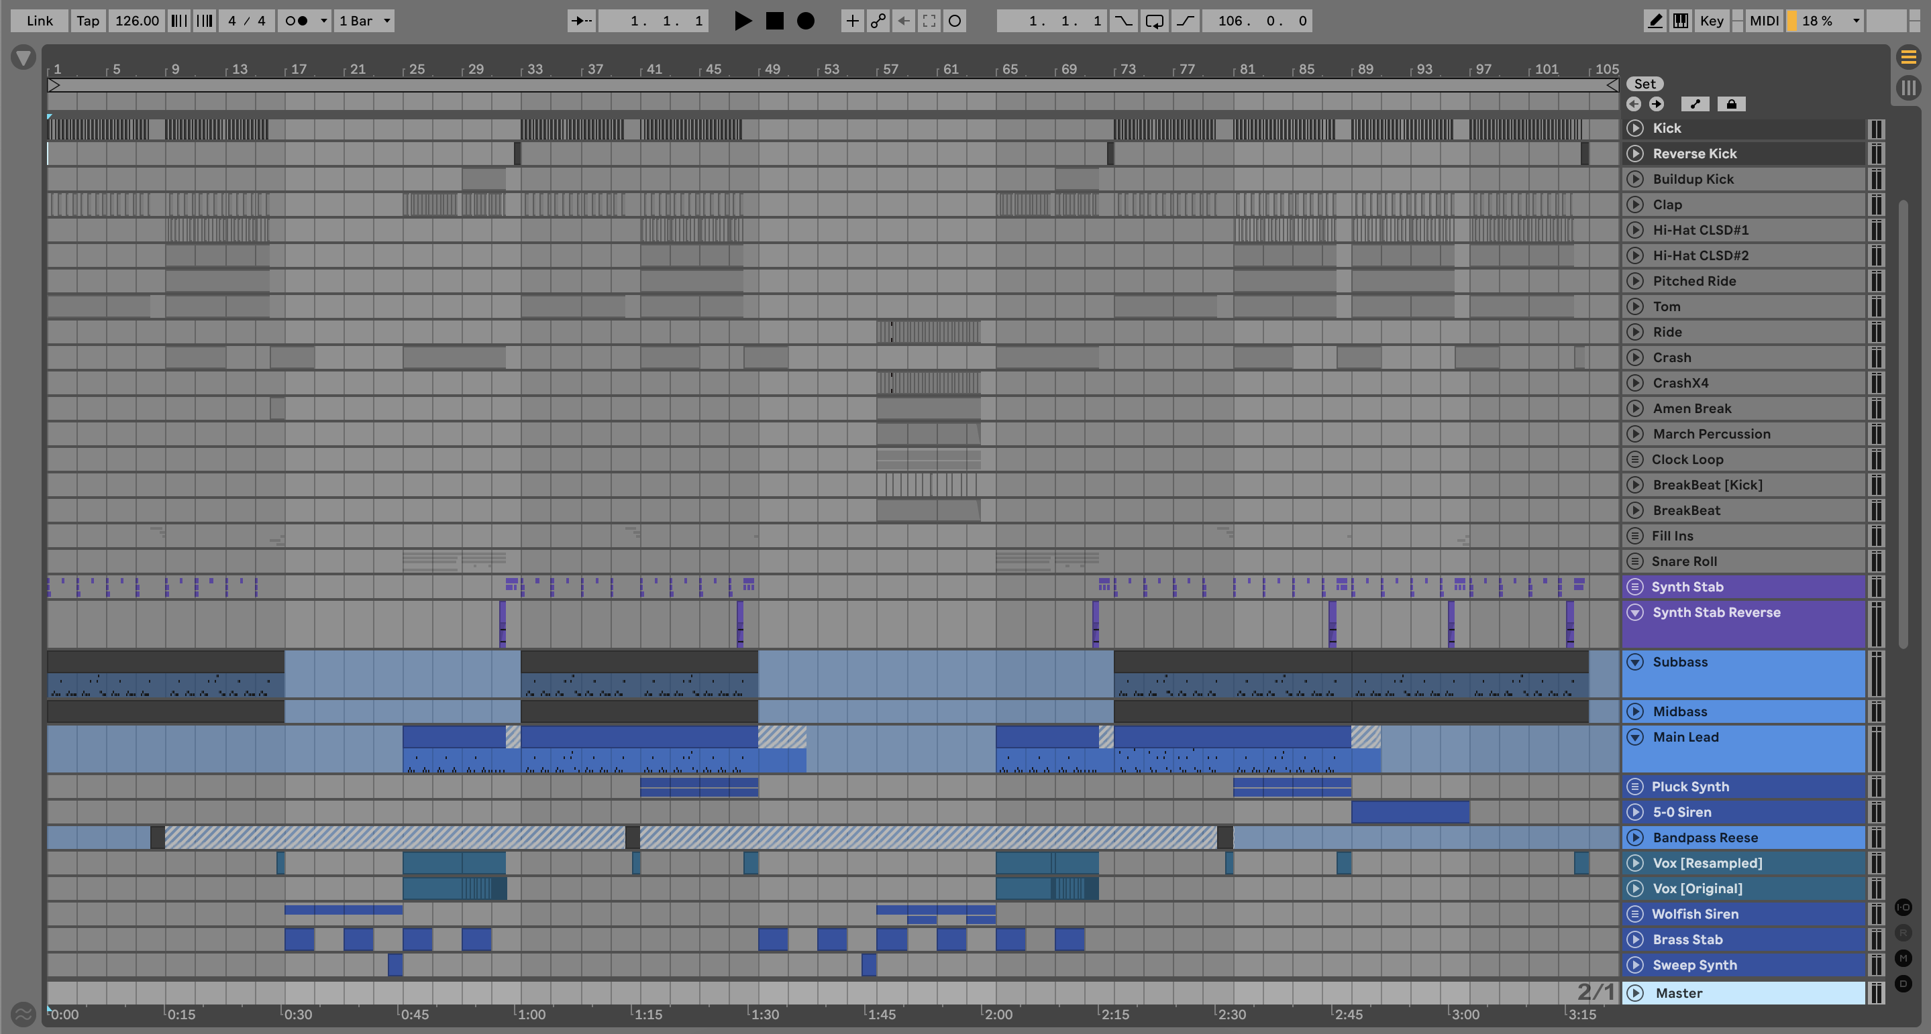
Task: Enable Draw Mode pencil icon
Action: [1655, 21]
